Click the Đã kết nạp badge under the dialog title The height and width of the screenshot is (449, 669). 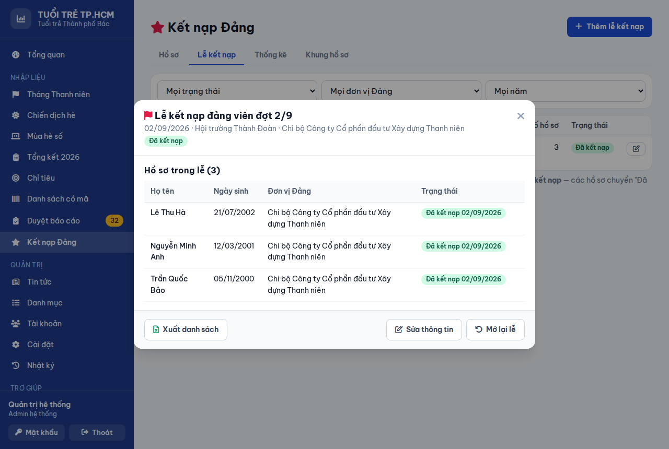click(x=166, y=141)
